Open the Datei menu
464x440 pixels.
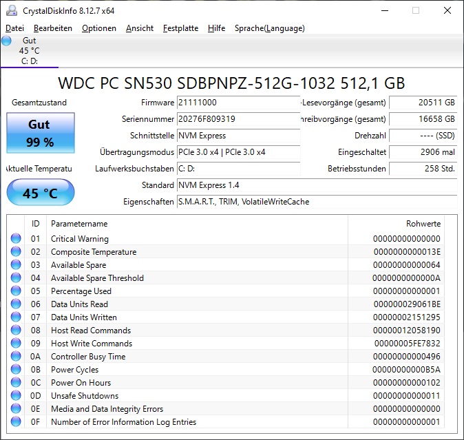(x=14, y=28)
